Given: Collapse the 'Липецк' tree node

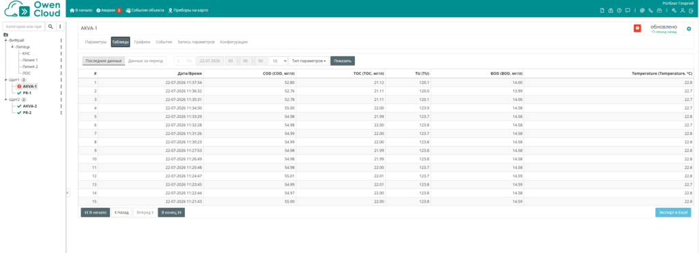Looking at the screenshot, I should pos(12,46).
